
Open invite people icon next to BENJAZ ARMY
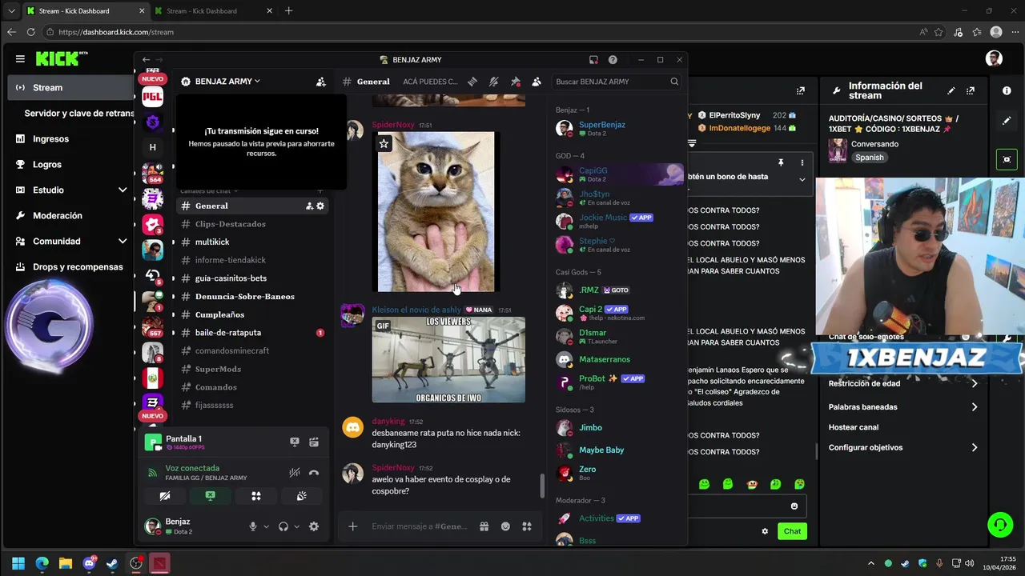coord(321,82)
